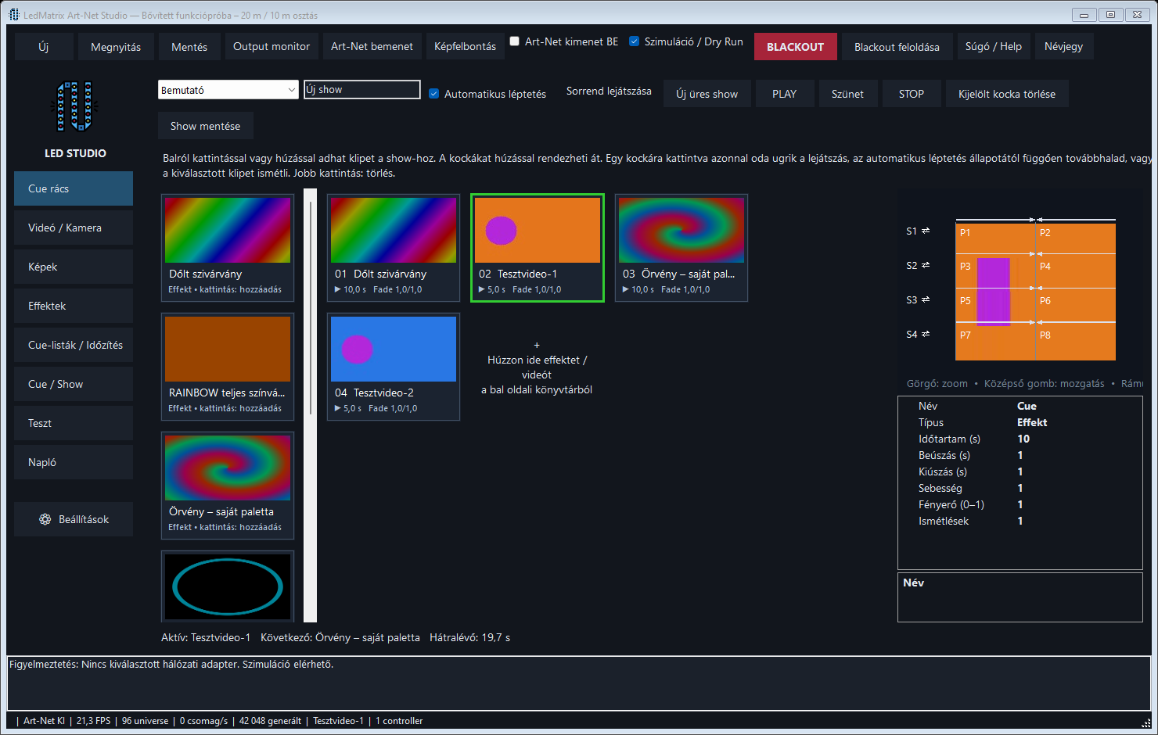
Task: Uncheck Szimuláció / Dry Run
Action: coord(635,41)
